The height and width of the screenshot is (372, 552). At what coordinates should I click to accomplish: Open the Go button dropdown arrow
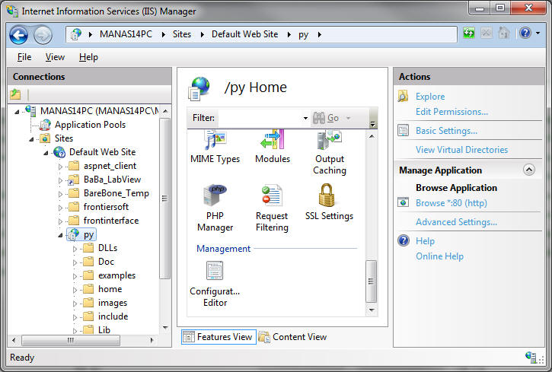(x=348, y=118)
